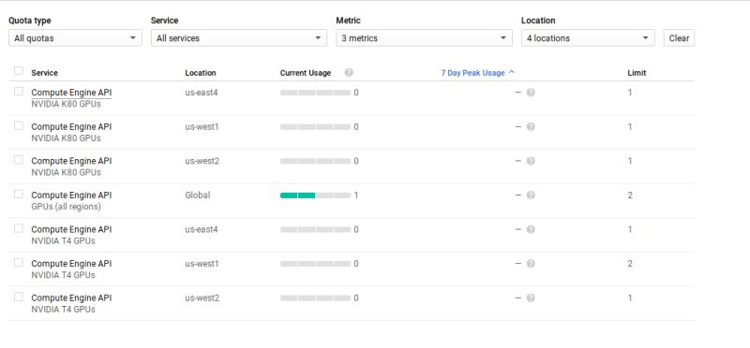Viewport: 750px width, 348px height.
Task: Click the Global location cell
Action: coord(198,196)
